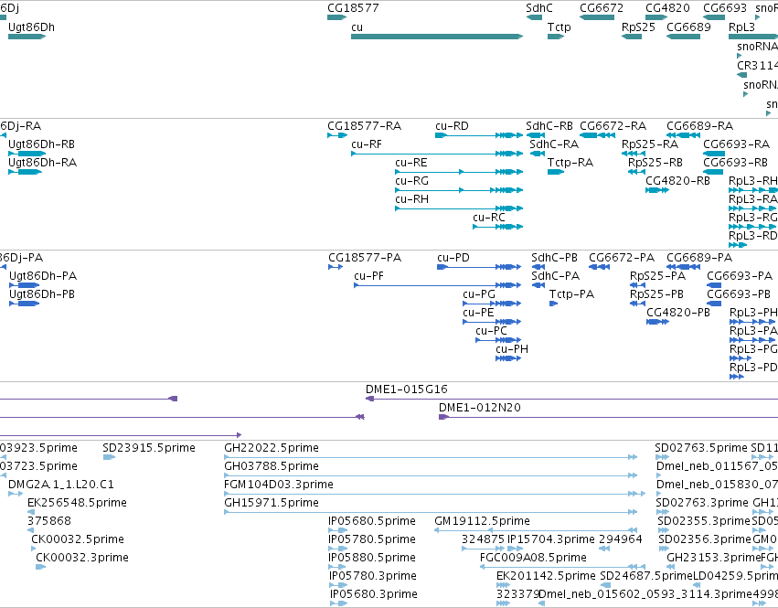Select the cu-PD protein
The height and width of the screenshot is (608, 778).
[479, 267]
